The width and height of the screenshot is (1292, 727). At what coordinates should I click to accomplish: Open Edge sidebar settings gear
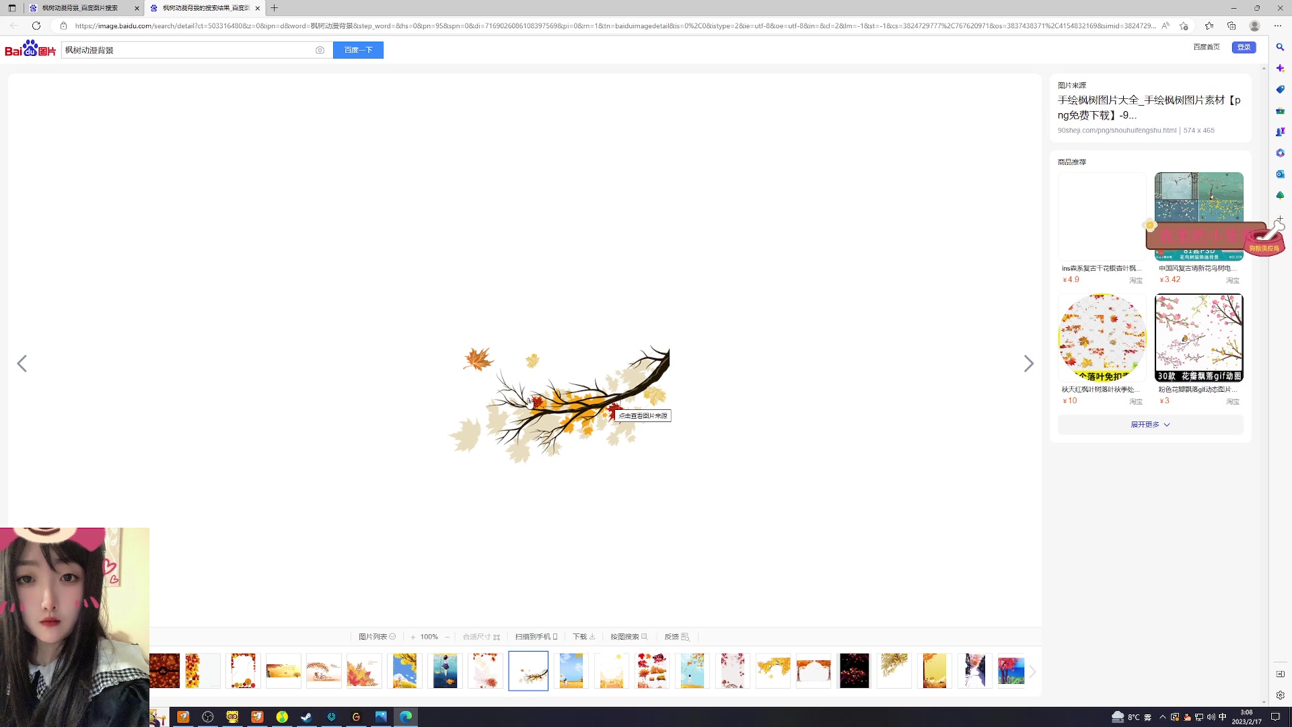pos(1280,695)
